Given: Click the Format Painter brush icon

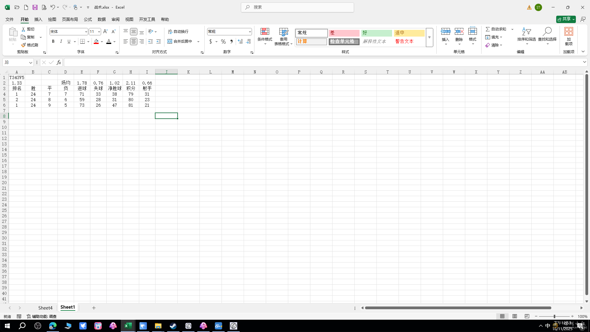Looking at the screenshot, I should (24, 45).
